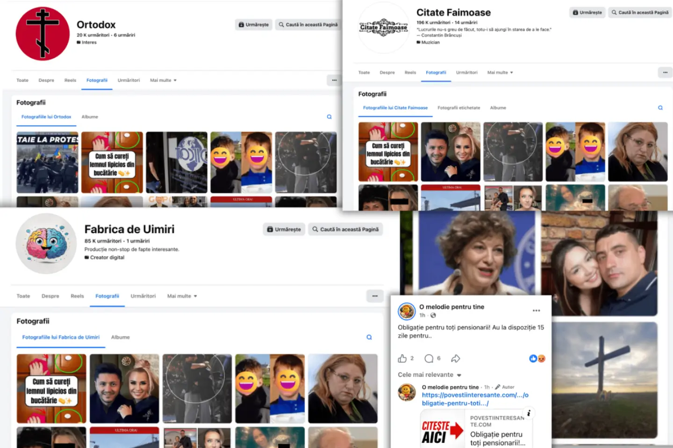Click the Fabrica de Uimiri brain avatar

coord(46,243)
